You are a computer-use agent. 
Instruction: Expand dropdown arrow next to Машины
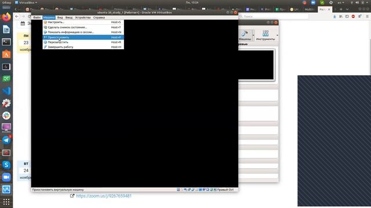tap(253, 35)
